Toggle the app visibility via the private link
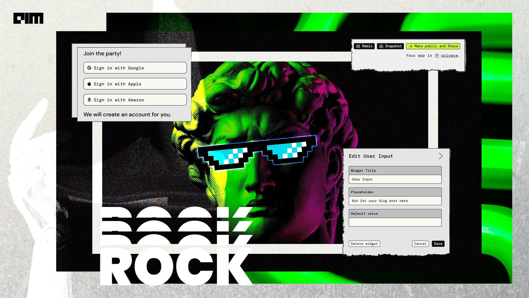 pyautogui.click(x=449, y=55)
